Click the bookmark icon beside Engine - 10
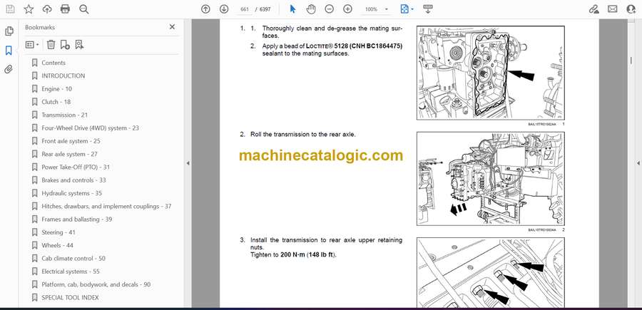 click(35, 89)
